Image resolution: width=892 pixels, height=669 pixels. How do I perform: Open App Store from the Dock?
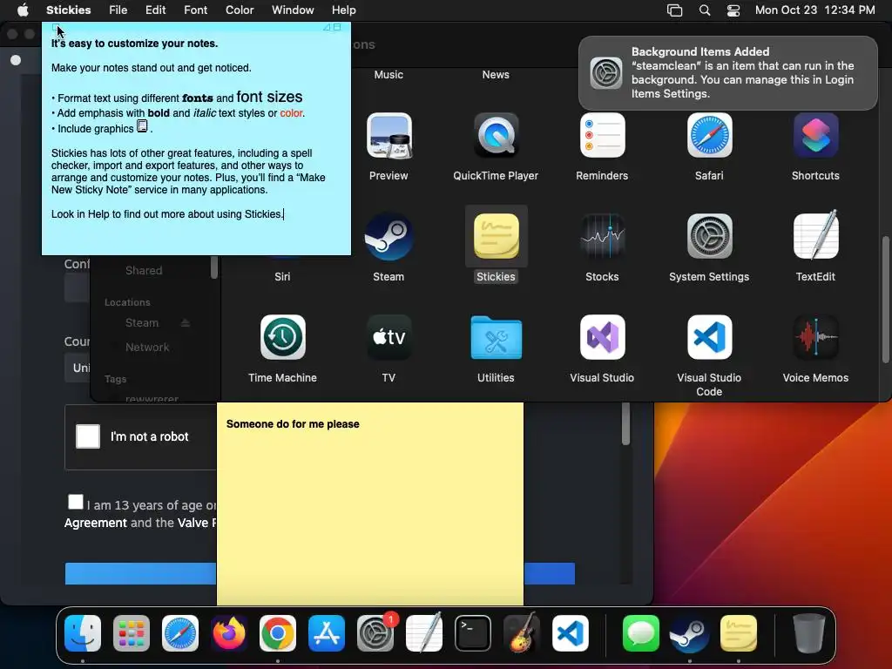(327, 633)
